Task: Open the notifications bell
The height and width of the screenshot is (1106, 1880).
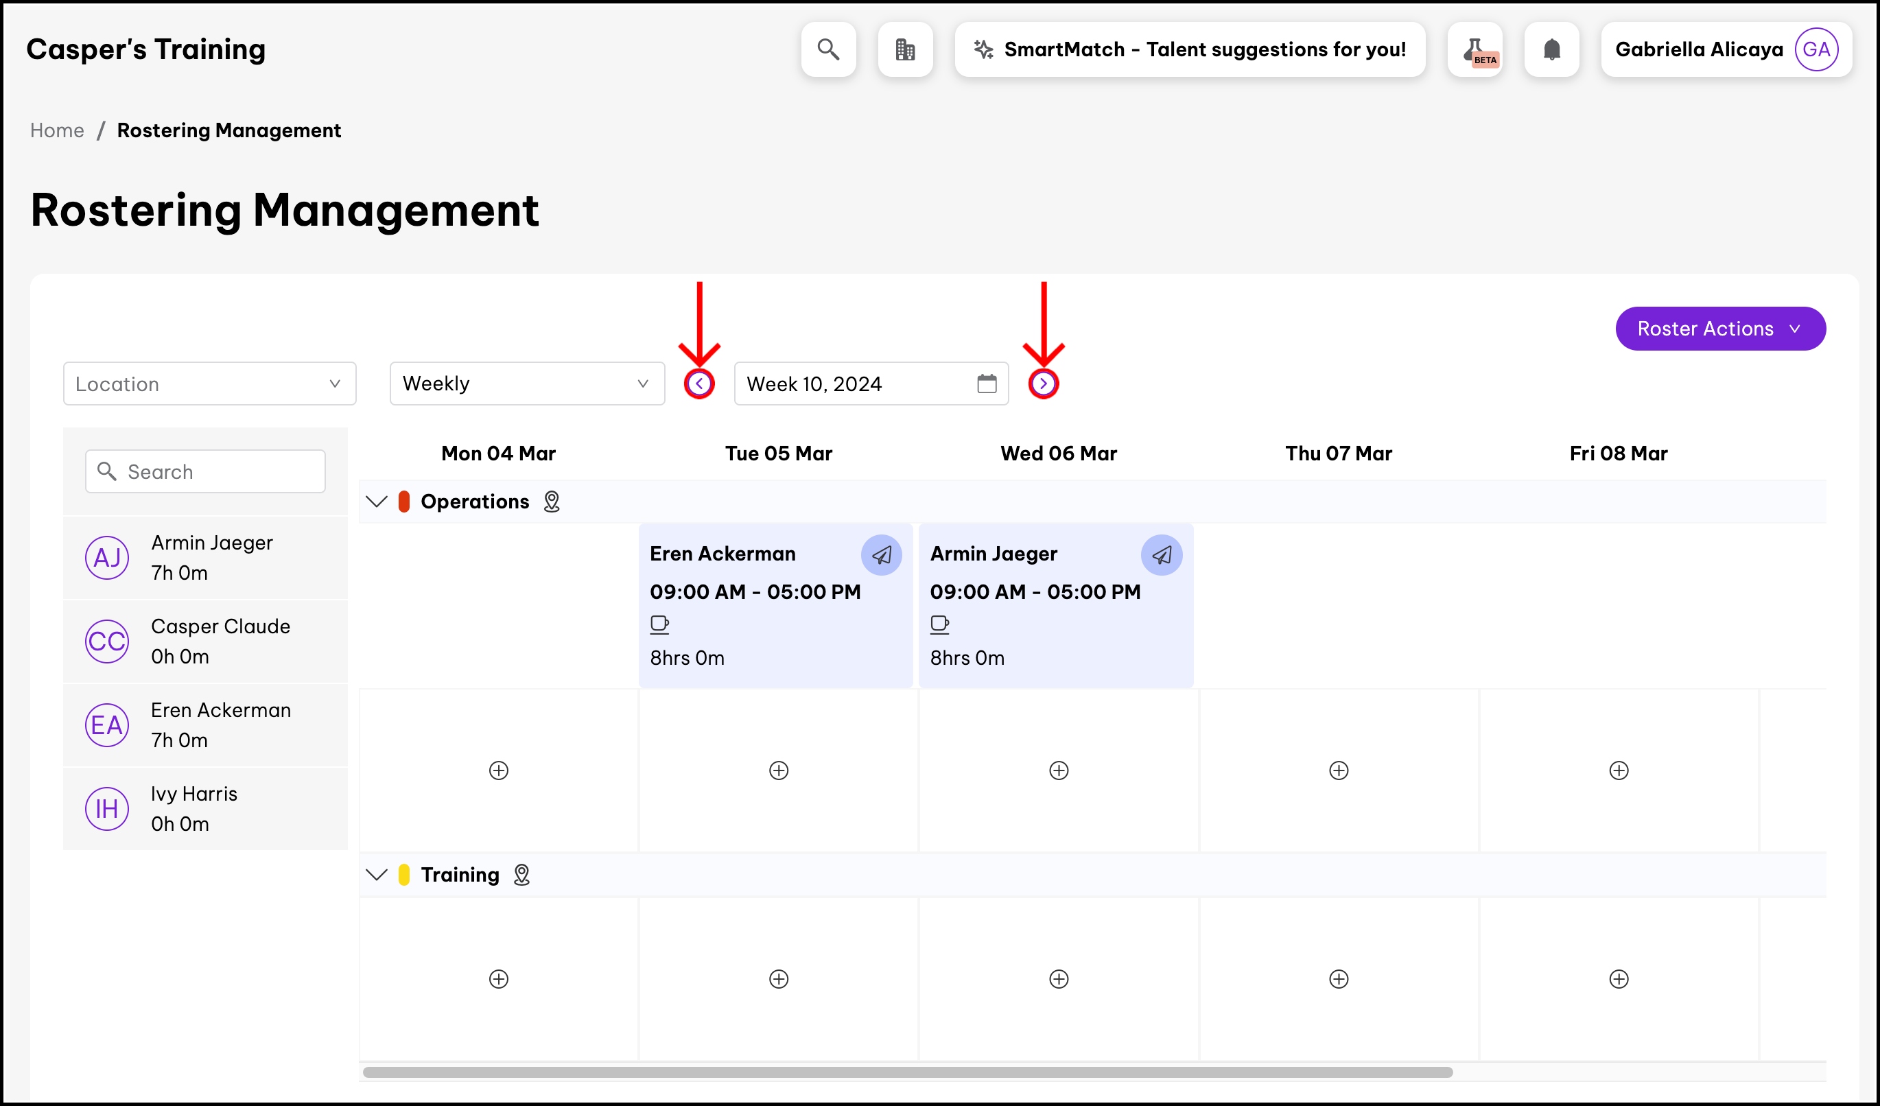Action: 1552,49
